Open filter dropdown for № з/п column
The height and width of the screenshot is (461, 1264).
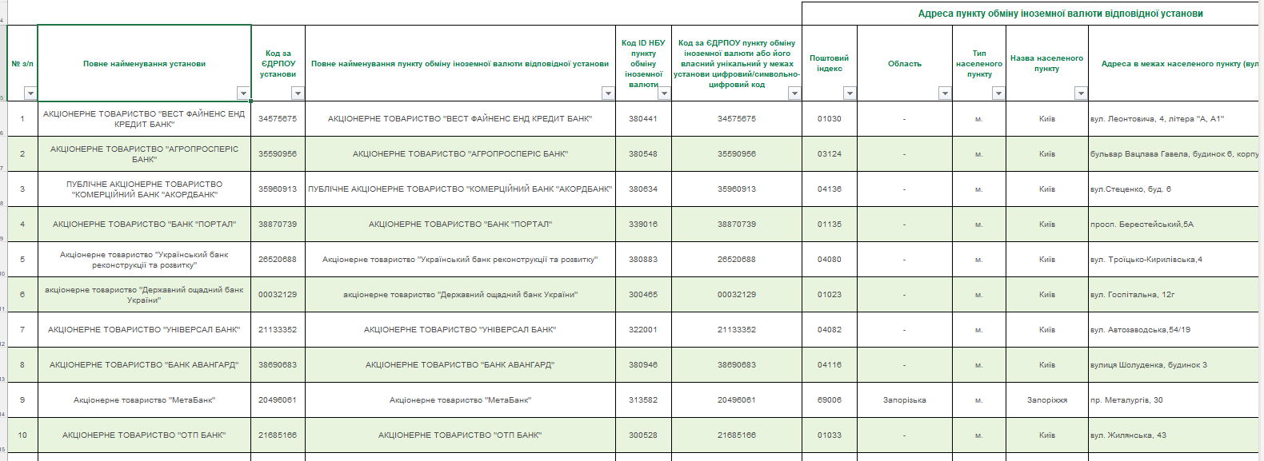coord(30,93)
